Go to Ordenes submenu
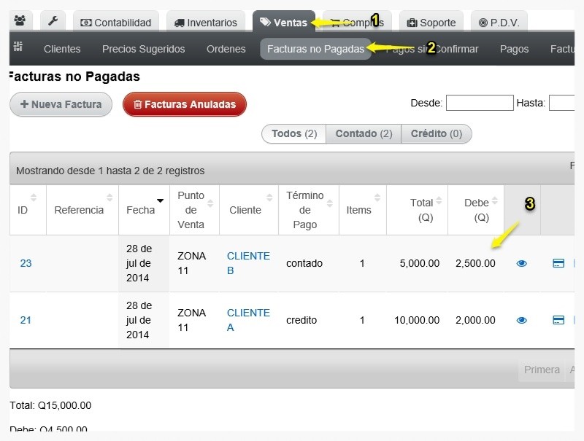Viewport: 584px width, 441px height. pyautogui.click(x=226, y=49)
